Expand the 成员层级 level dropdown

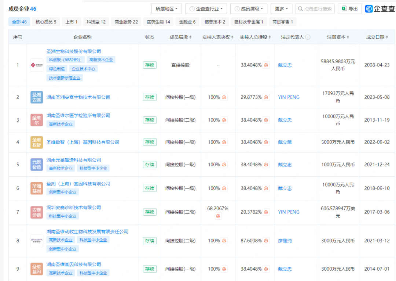coord(248,8)
